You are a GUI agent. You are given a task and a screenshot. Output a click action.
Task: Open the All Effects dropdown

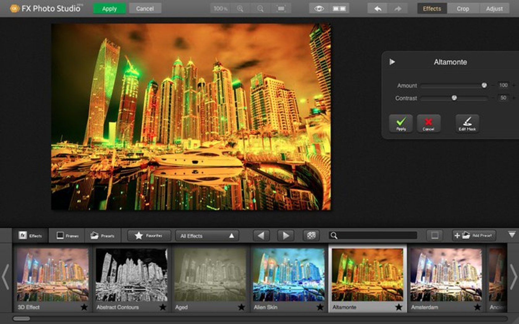206,235
